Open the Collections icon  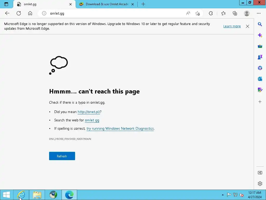click(x=235, y=13)
